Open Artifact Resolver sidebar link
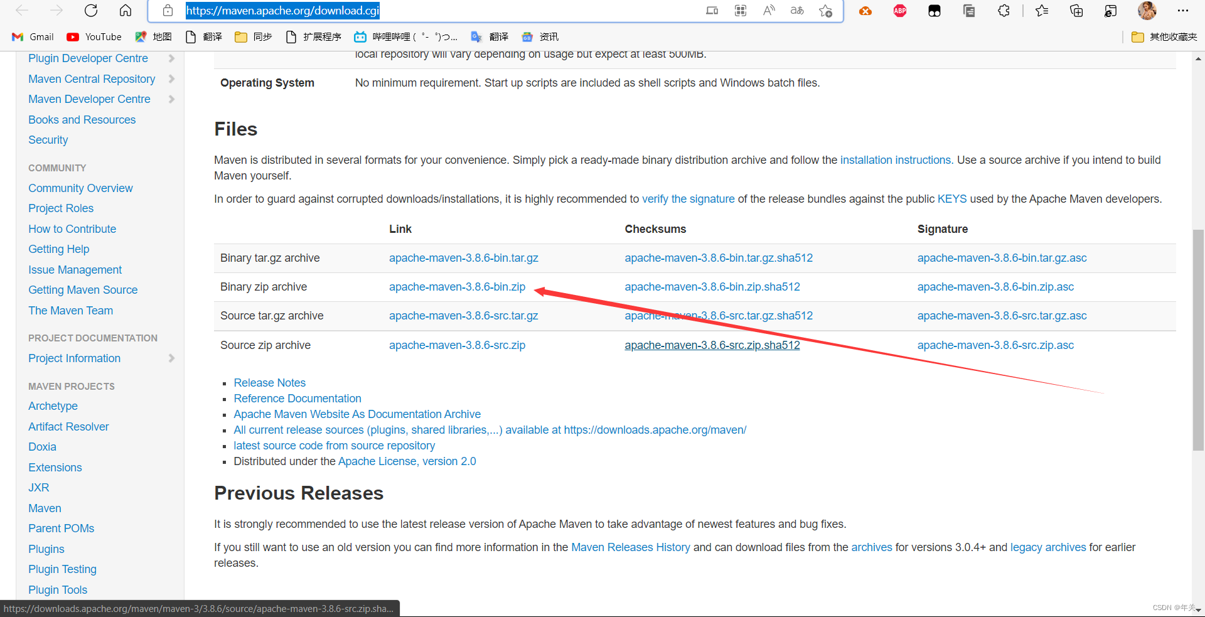 point(68,427)
